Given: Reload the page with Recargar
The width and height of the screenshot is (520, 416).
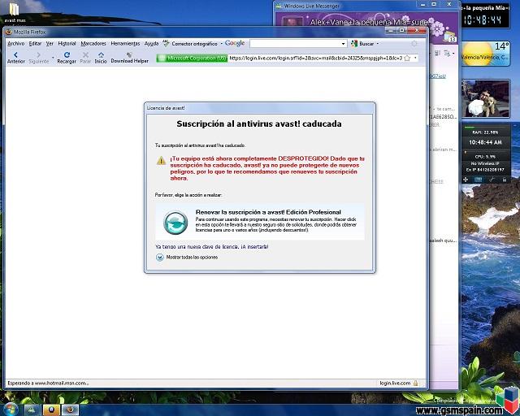Looking at the screenshot, I should [67, 58].
